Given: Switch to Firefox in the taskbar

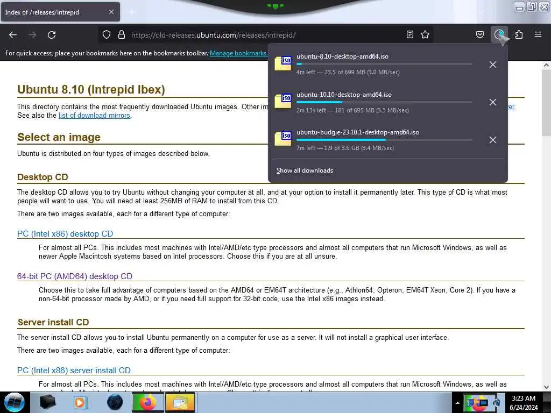Looking at the screenshot, I should pos(148,402).
